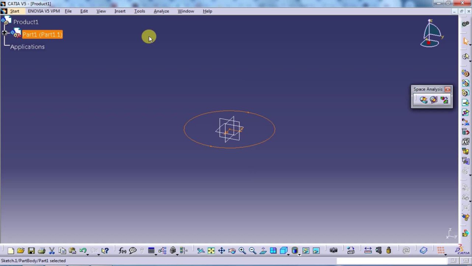Click the Print icon

[x=42, y=251]
